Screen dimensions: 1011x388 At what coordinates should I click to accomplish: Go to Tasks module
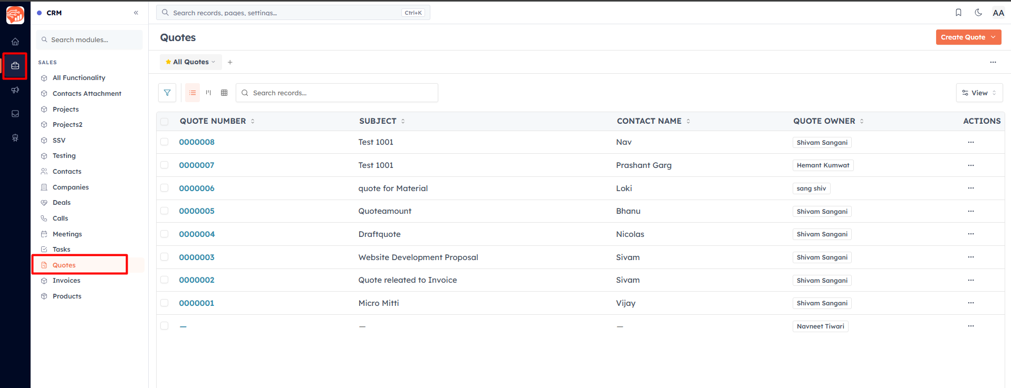point(61,250)
